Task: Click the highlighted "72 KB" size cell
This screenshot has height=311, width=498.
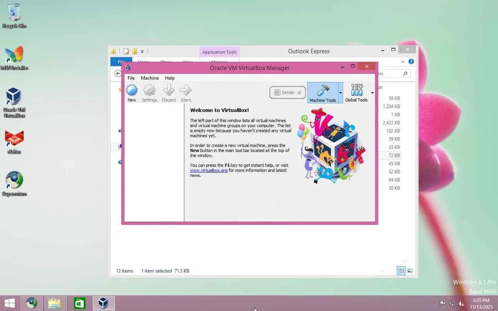Action: click(x=394, y=155)
